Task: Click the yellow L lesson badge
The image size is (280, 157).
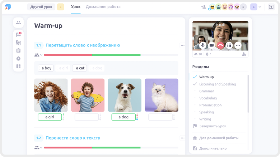Action: coord(61,7)
